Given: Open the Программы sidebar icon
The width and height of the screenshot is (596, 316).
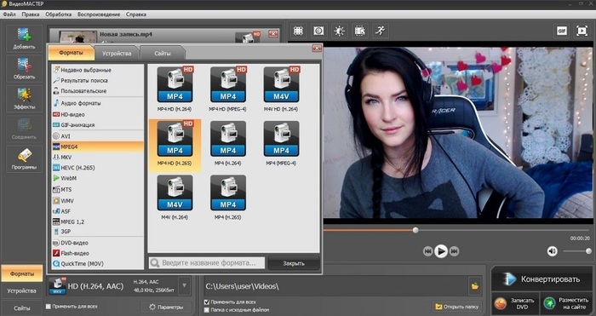Looking at the screenshot, I should [24, 159].
